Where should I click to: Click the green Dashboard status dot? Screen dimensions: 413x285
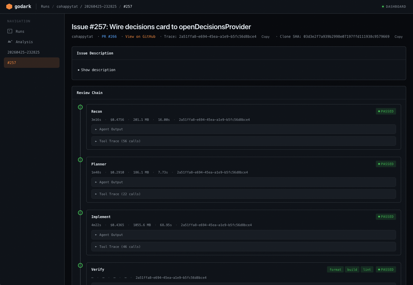tap(383, 7)
